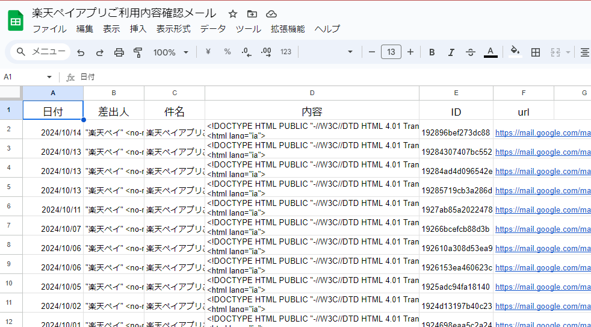Select cell with ID 1927ab85a2022478
The width and height of the screenshot is (591, 327).
click(x=456, y=207)
